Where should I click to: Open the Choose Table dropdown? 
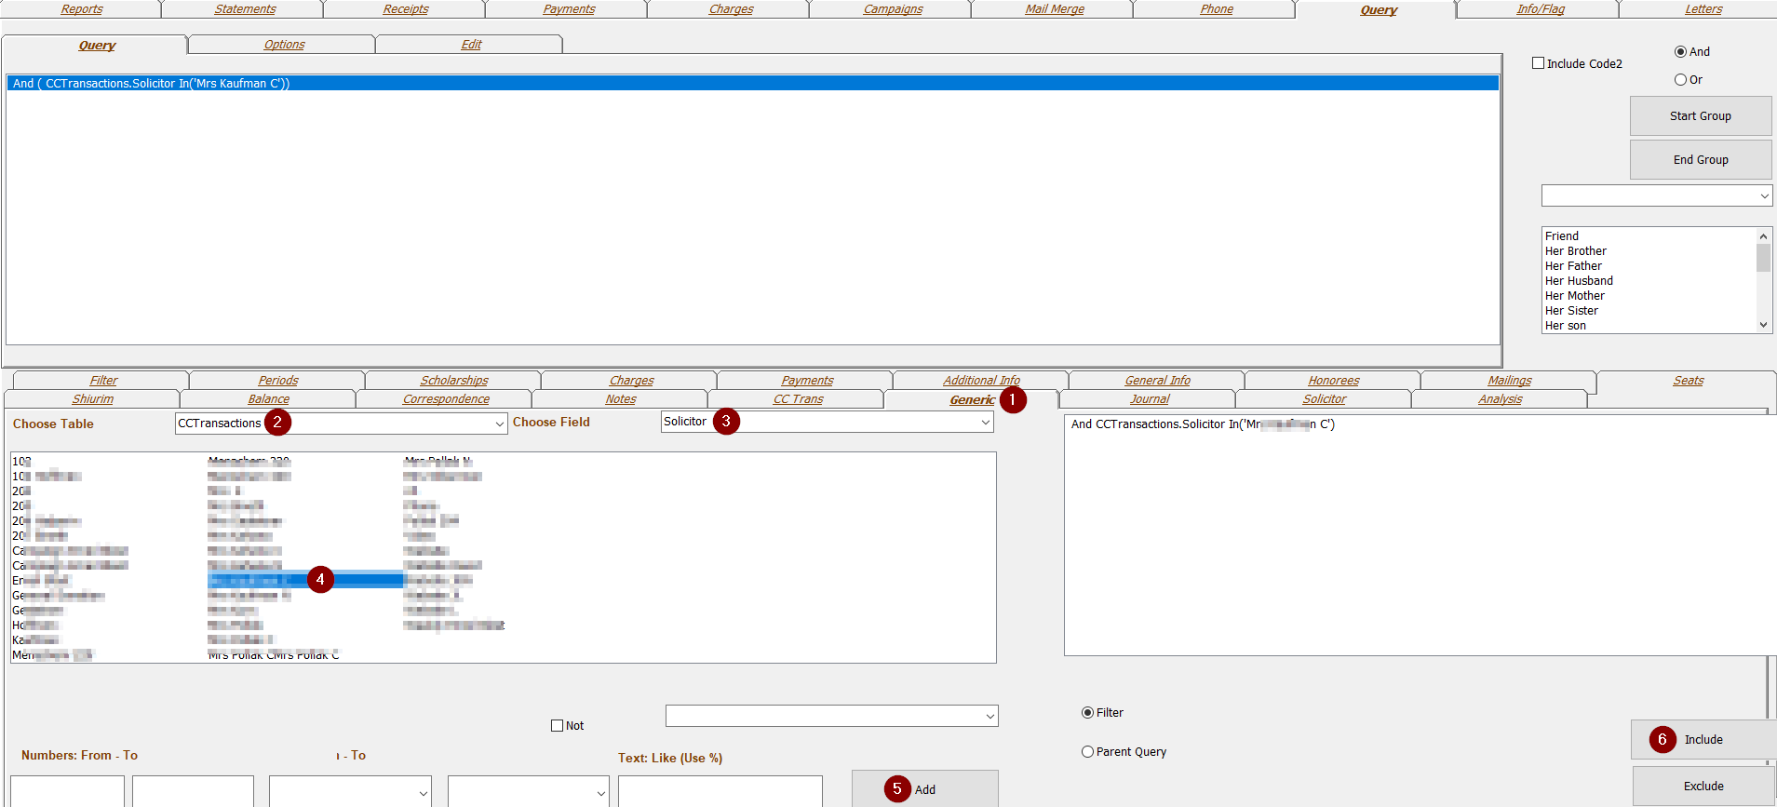pyautogui.click(x=500, y=424)
